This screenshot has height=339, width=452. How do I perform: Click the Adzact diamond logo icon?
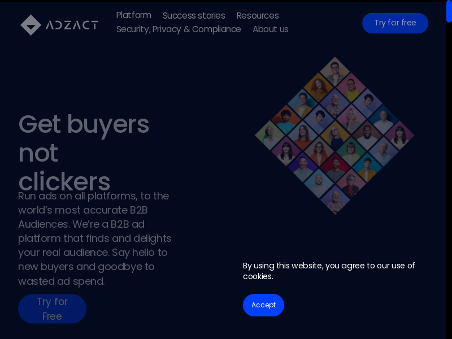[31, 25]
